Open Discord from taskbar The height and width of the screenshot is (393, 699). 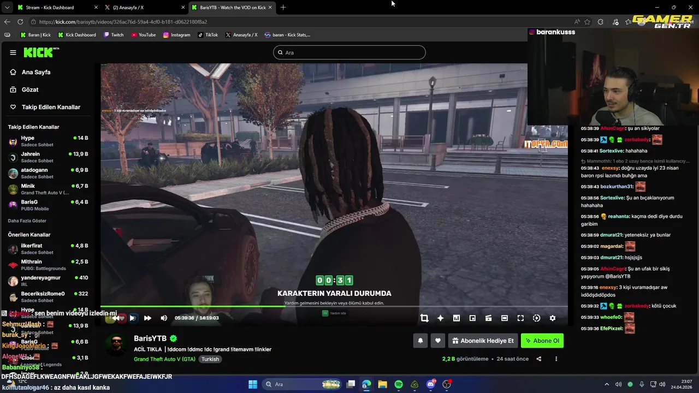click(431, 384)
